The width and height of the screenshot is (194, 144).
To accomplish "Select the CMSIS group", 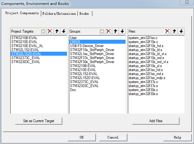I will 97,42.
